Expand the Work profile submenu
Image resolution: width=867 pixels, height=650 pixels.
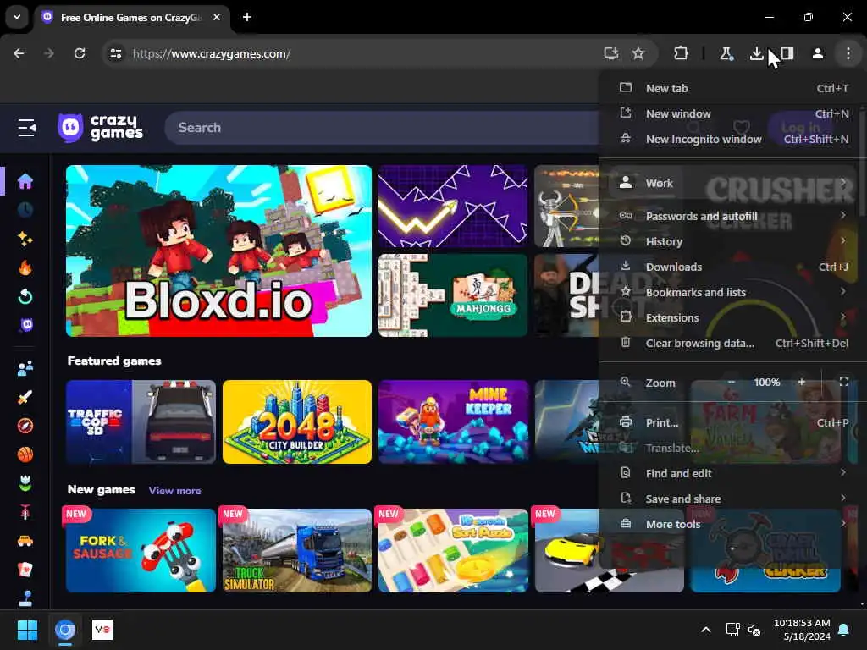click(733, 183)
